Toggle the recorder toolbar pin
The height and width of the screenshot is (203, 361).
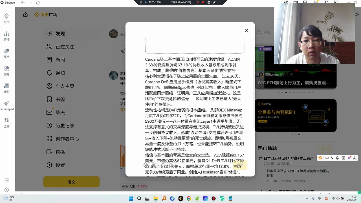pos(146,2)
